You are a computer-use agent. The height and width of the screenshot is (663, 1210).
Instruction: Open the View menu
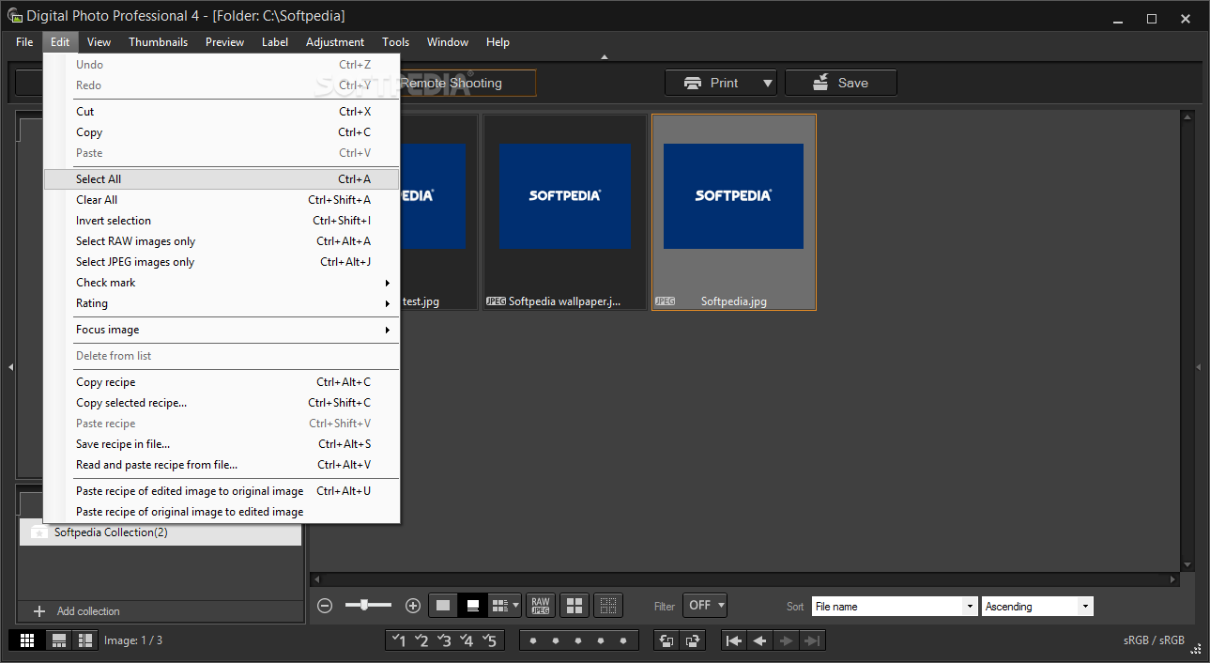(x=99, y=42)
